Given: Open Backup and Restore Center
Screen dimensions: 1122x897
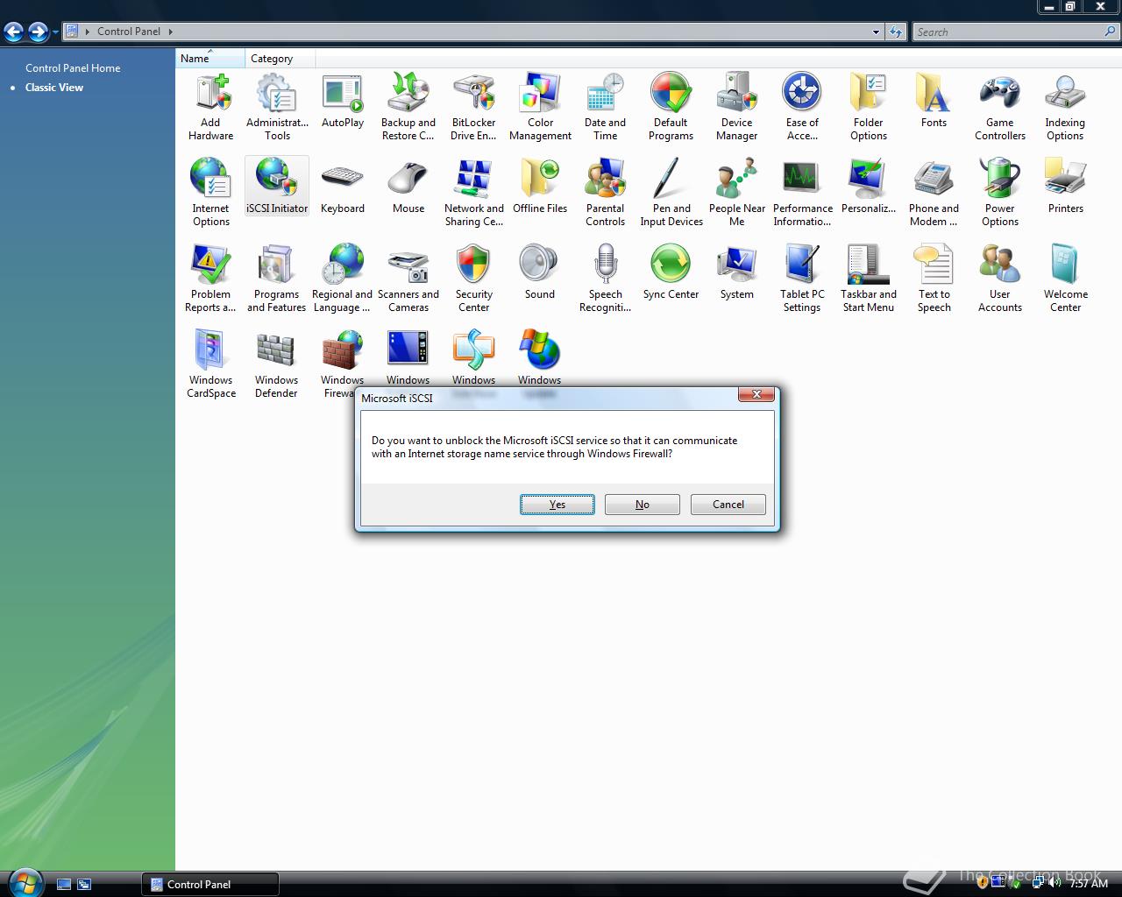Looking at the screenshot, I should 408,106.
